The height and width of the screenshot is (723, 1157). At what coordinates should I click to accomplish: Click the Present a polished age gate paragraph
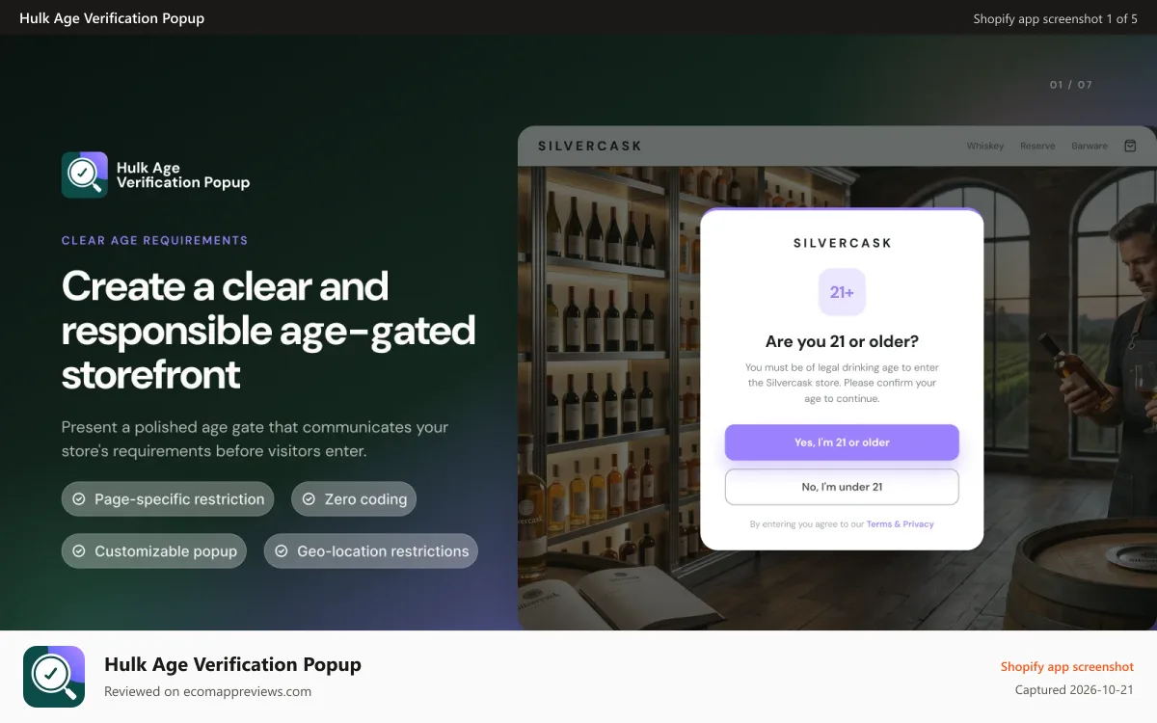(x=255, y=439)
